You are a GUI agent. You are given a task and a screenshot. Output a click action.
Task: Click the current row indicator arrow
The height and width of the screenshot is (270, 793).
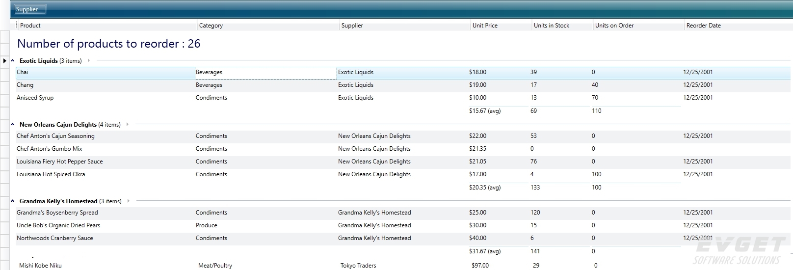4,61
